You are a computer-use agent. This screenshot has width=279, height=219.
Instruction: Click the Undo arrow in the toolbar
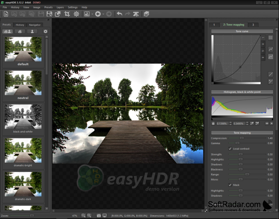pos(119,14)
